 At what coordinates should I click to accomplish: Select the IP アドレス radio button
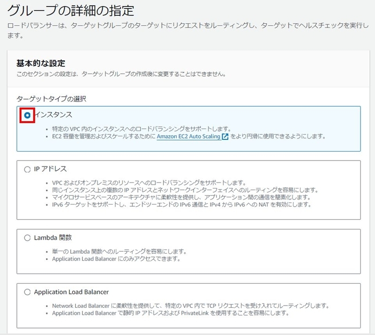point(27,169)
